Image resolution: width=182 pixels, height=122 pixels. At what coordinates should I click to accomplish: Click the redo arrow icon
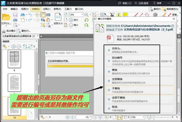tap(30, 20)
